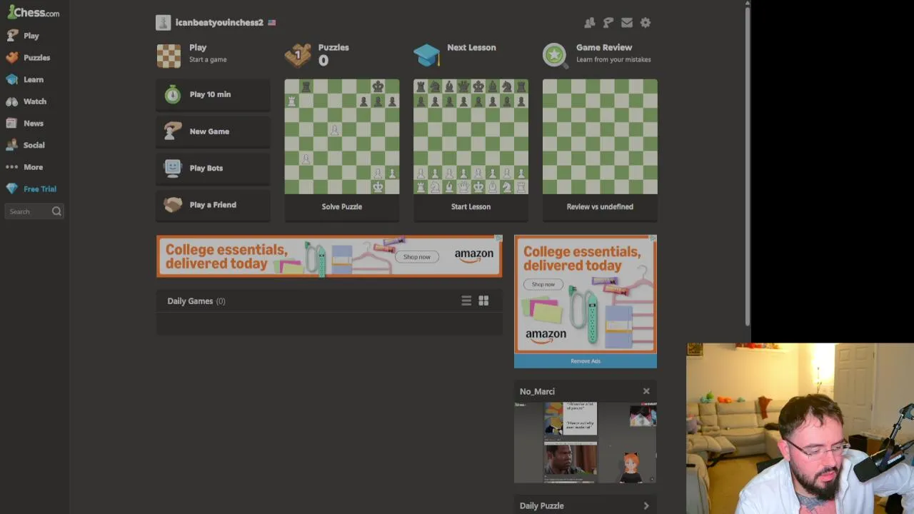Click the Play Bots button
Image resolution: width=914 pixels, height=514 pixels.
click(x=213, y=168)
